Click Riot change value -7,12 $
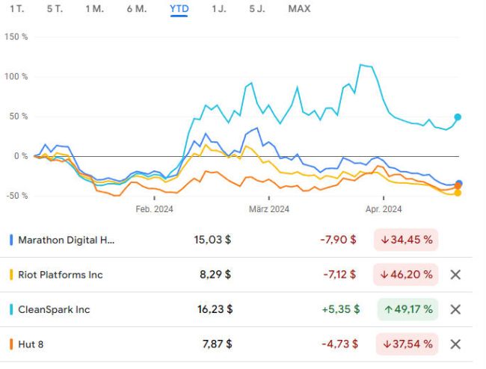 339,275
